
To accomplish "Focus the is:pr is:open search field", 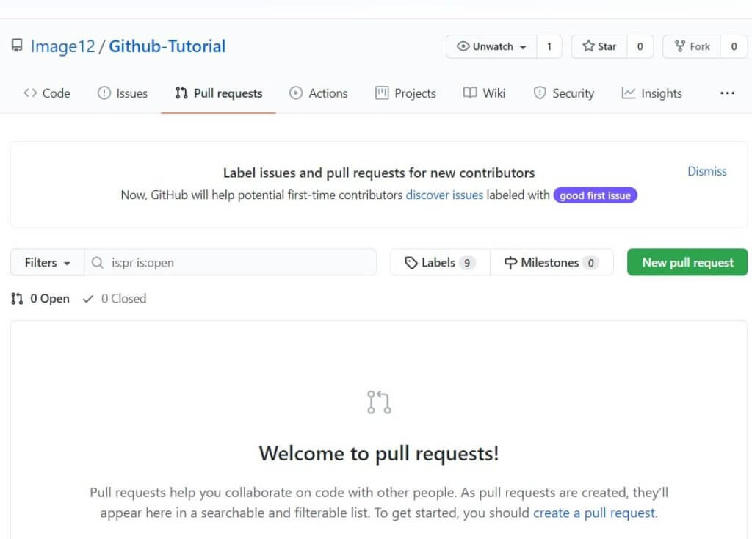I will coord(230,262).
